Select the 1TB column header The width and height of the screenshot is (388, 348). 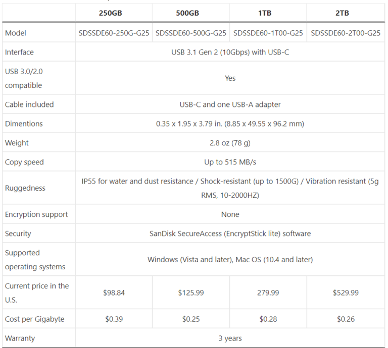(x=268, y=13)
